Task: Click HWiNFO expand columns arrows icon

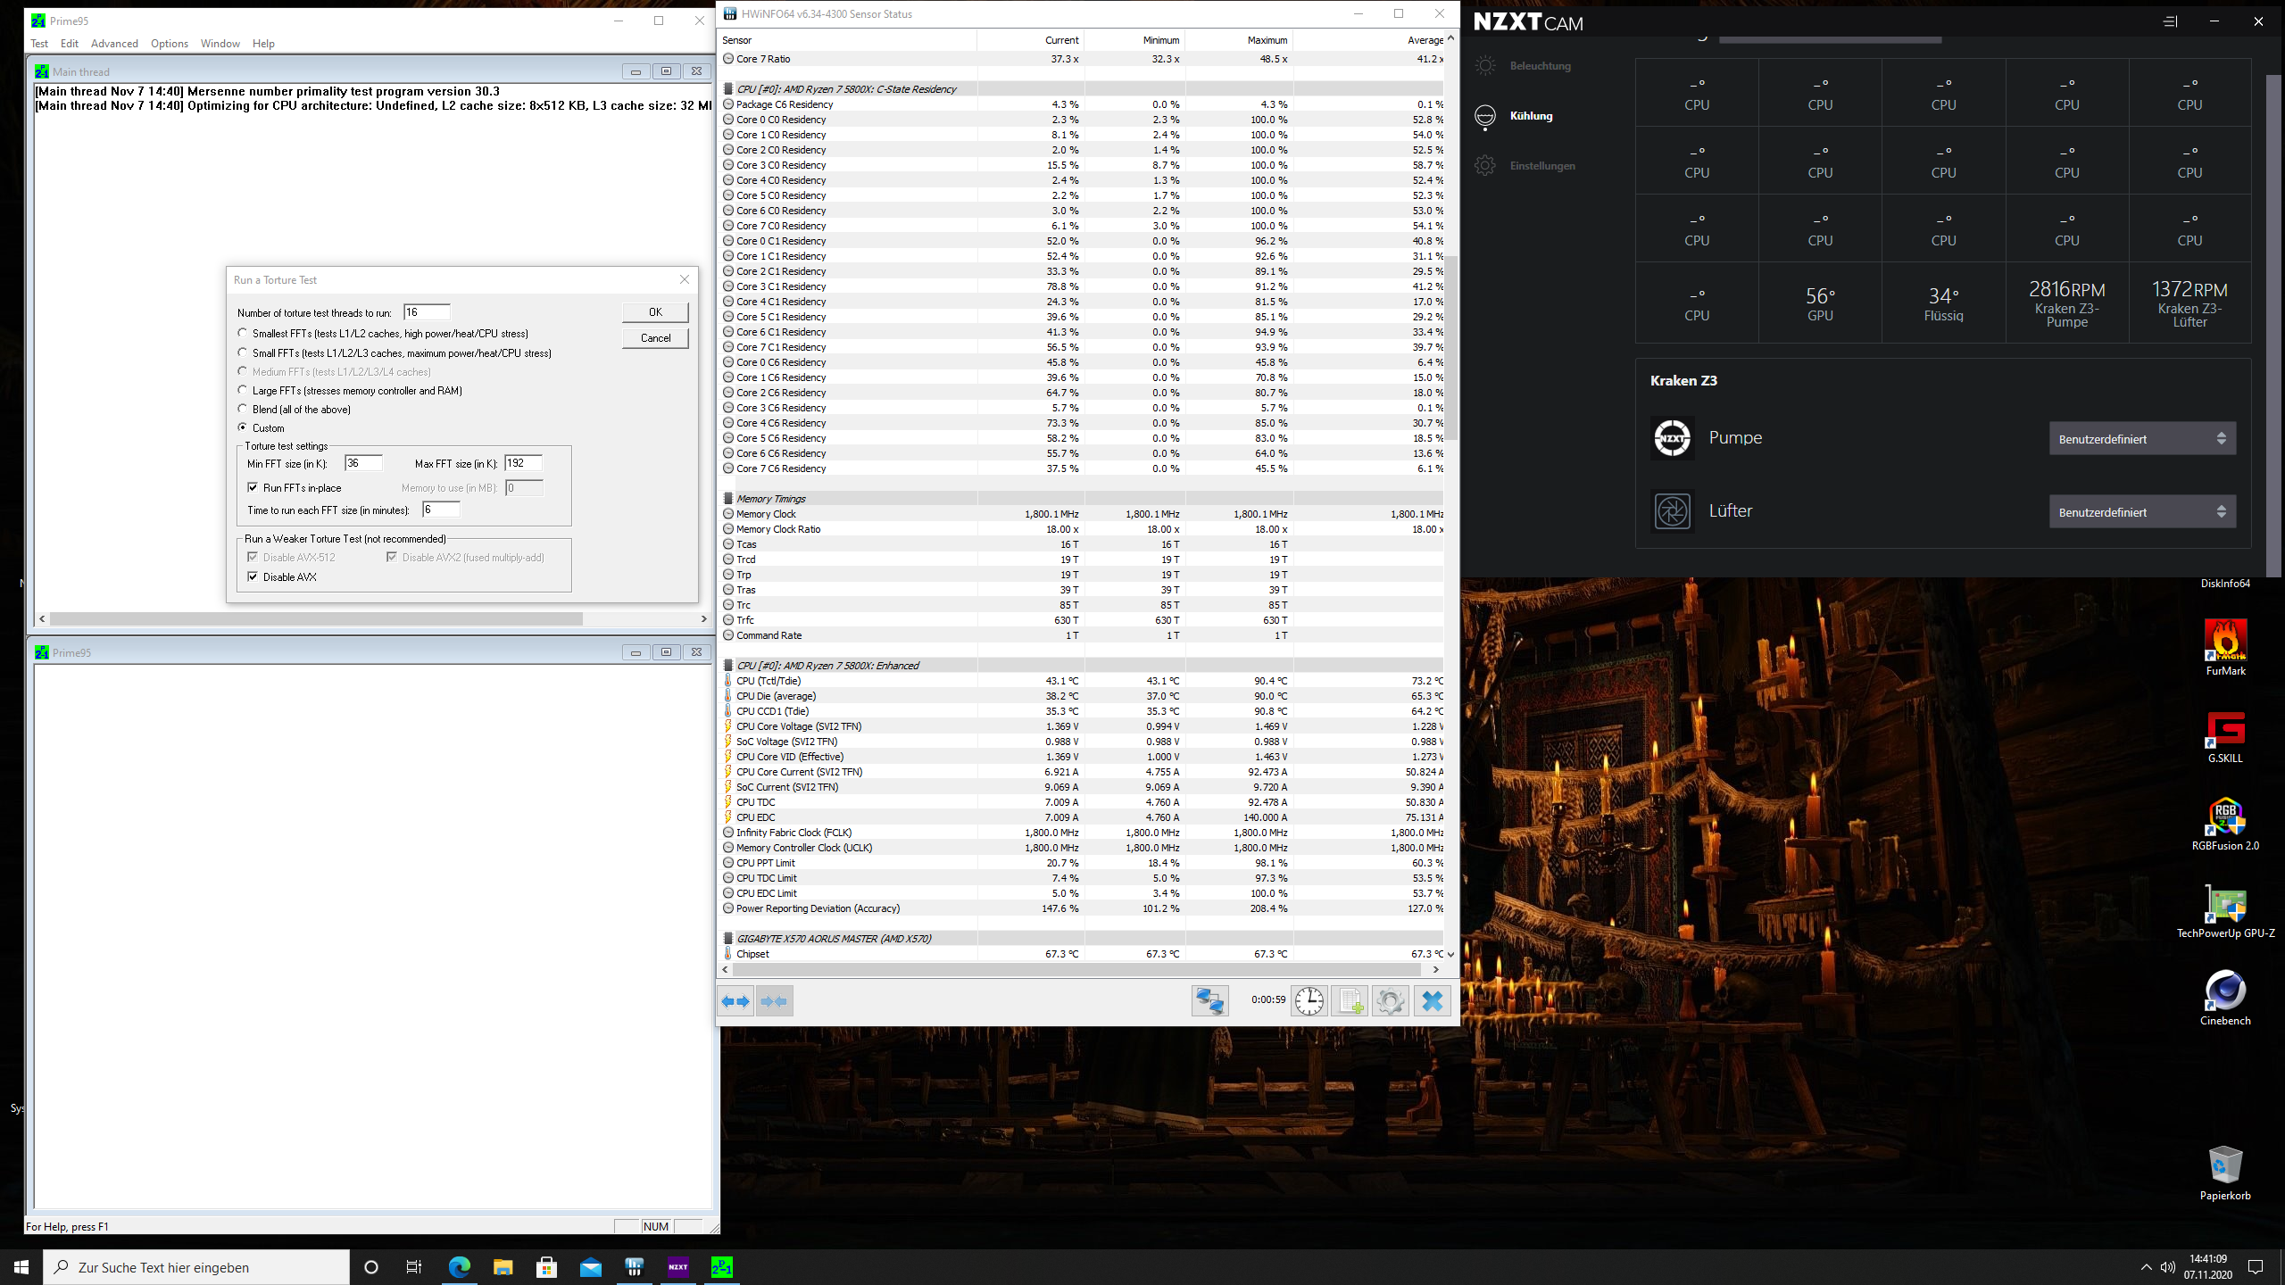Action: pyautogui.click(x=735, y=1000)
